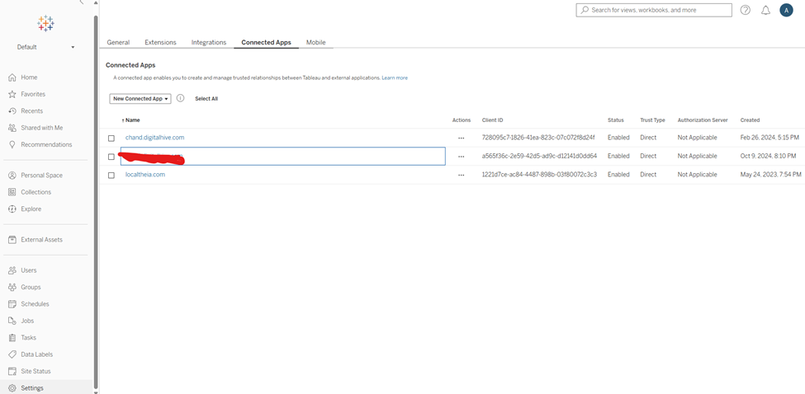This screenshot has height=394, width=805.
Task: Check the box for the redacted app row
Action: pos(111,157)
